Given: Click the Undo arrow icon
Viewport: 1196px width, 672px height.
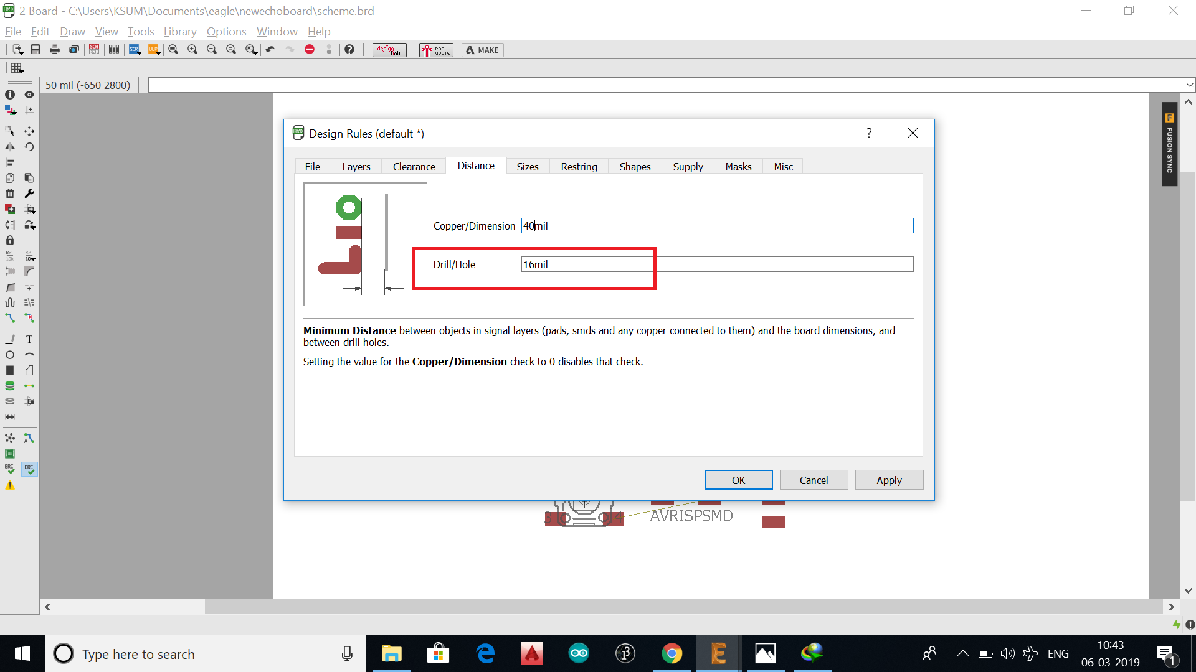Looking at the screenshot, I should pos(270,50).
